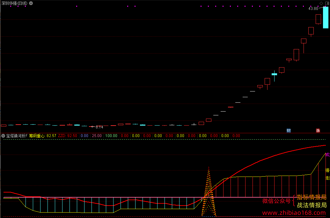The image size is (330, 218).
Task: Select the tall cyan candlestick at chart's end
Action: tap(326, 17)
